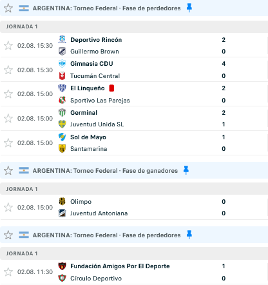Viewport: 268px width, 285px height.
Task: Favorite the Fase de ganadores league star
Action: point(8,170)
